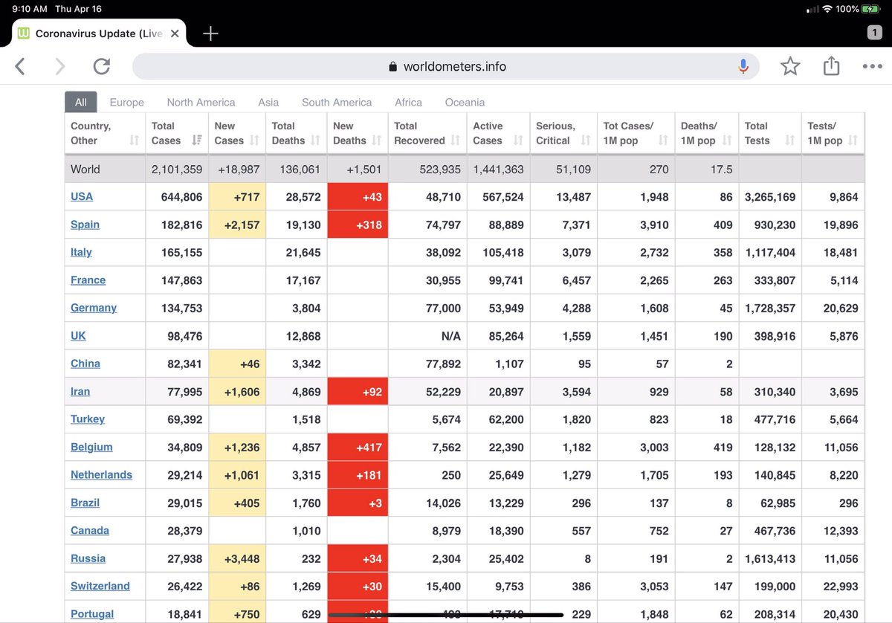Open the Spain country link
This screenshot has width=892, height=623.
point(85,225)
